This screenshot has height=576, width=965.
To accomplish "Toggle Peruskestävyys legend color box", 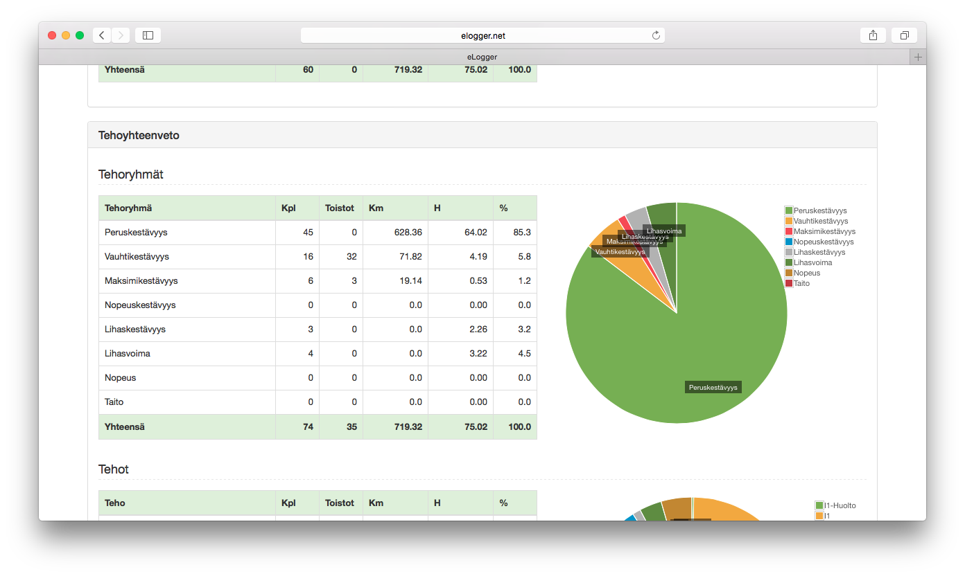I will pos(788,210).
